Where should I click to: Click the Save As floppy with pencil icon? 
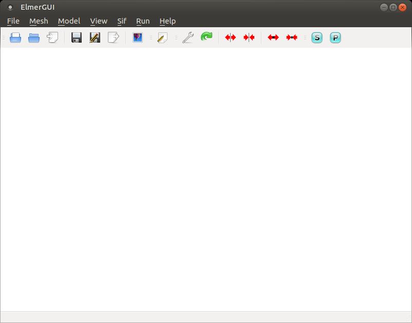[x=95, y=37]
